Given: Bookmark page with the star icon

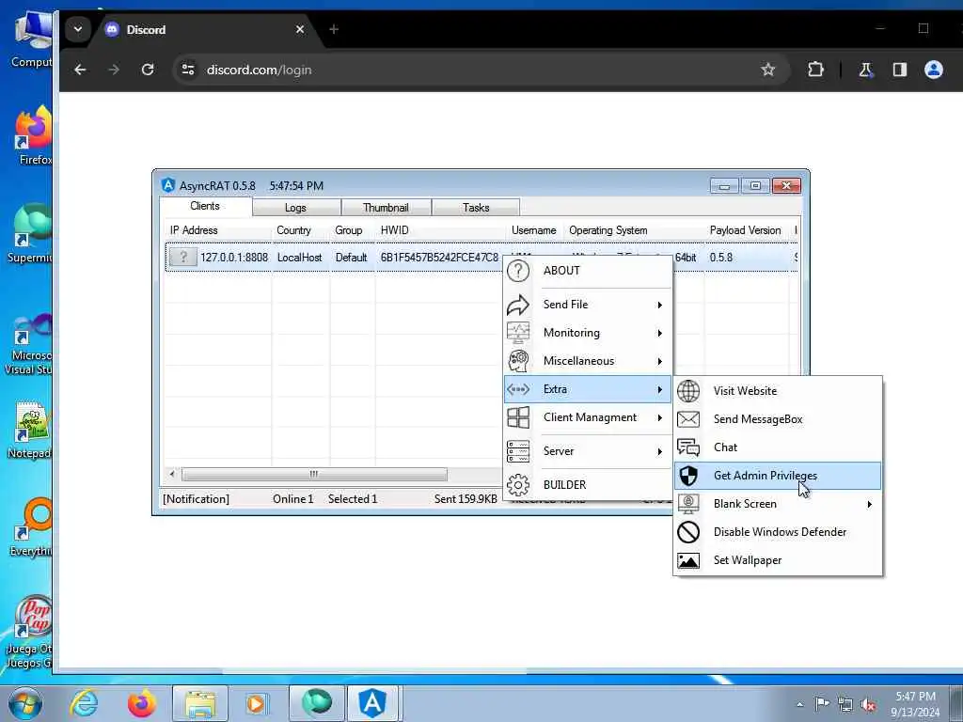Looking at the screenshot, I should 767,70.
